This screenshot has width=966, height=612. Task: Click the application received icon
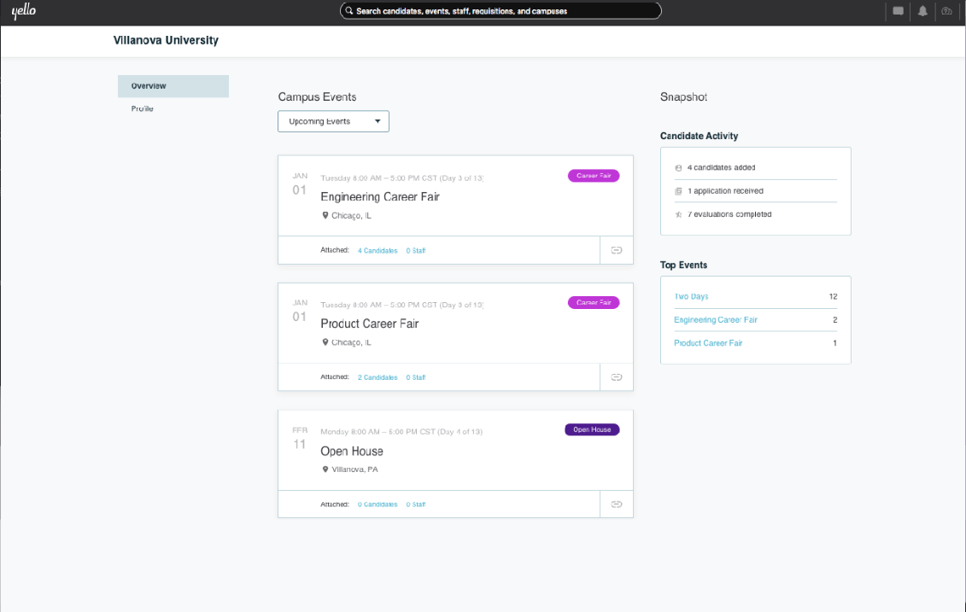coord(678,191)
